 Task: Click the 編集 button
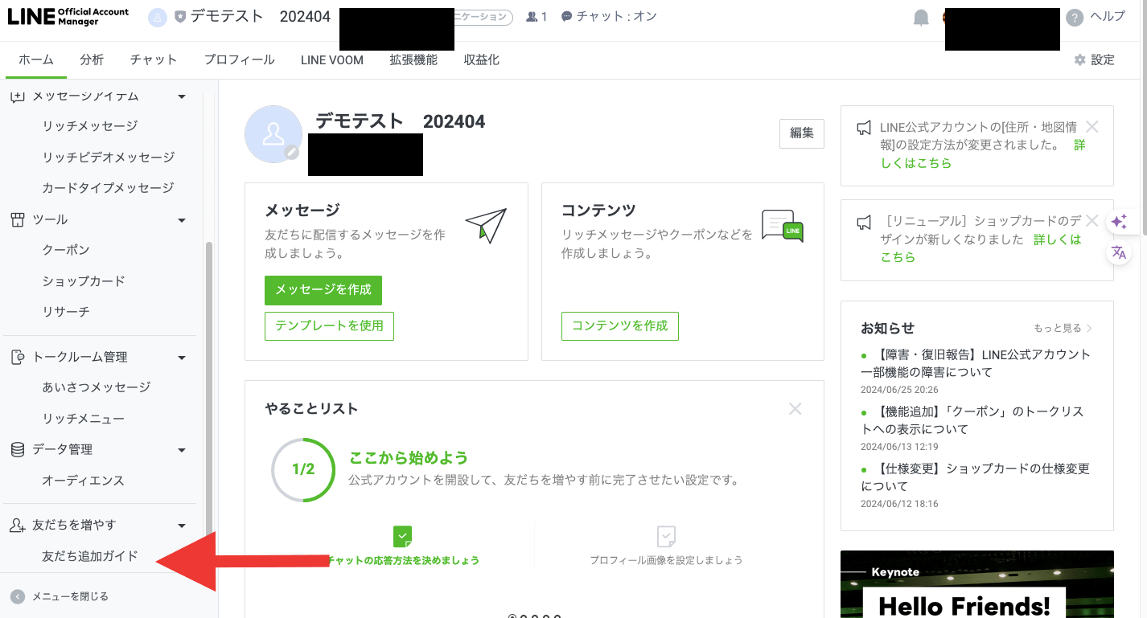pyautogui.click(x=802, y=133)
